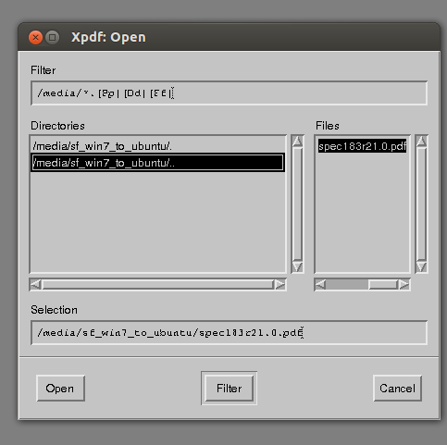Maximize the Xpdf Open dialog window
The image size is (447, 445).
(x=53, y=38)
